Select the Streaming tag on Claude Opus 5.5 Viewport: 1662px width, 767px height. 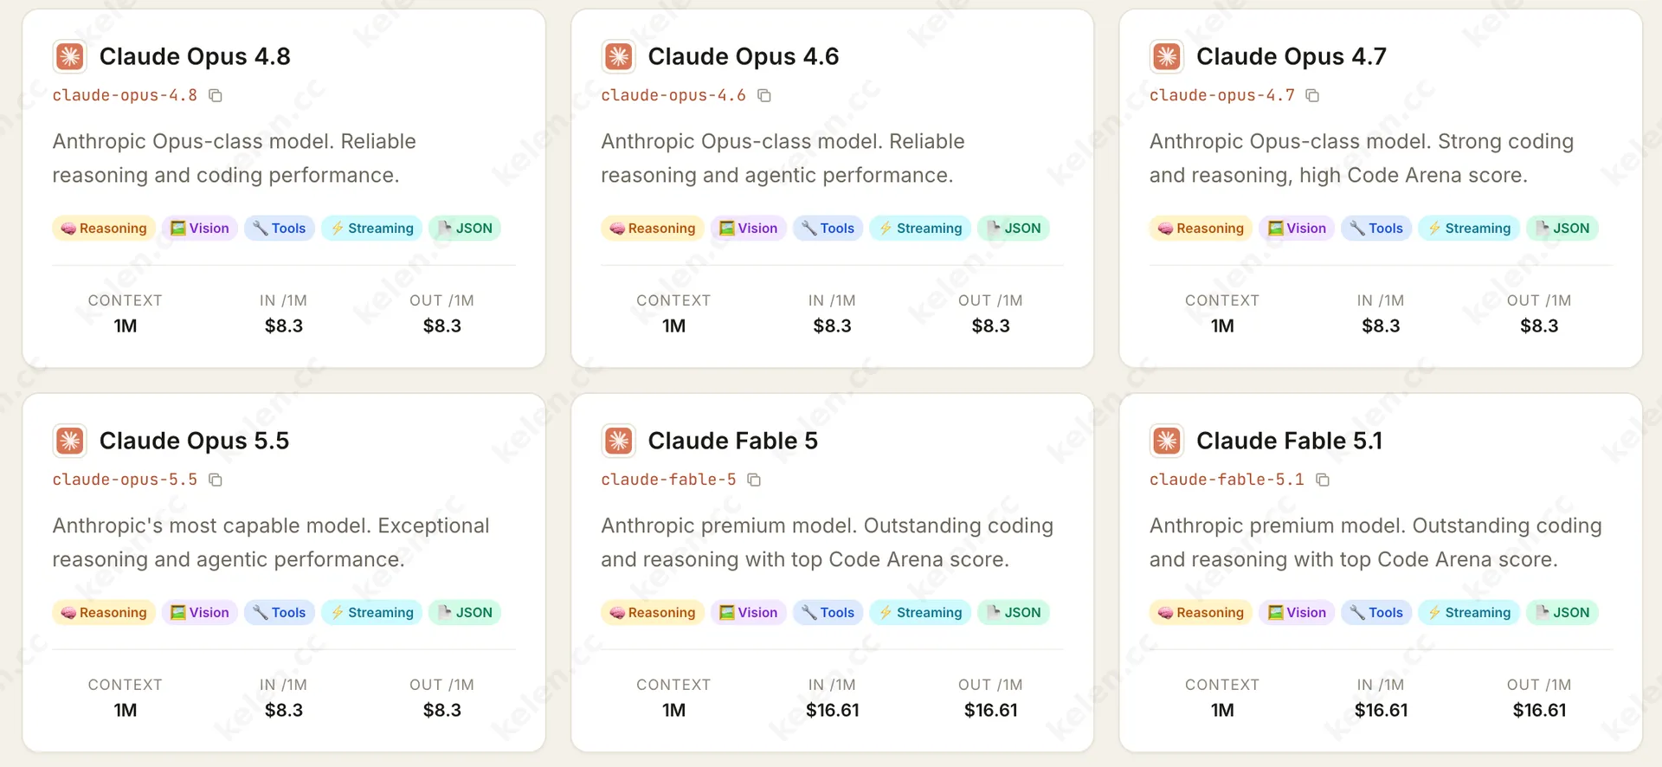(x=372, y=613)
